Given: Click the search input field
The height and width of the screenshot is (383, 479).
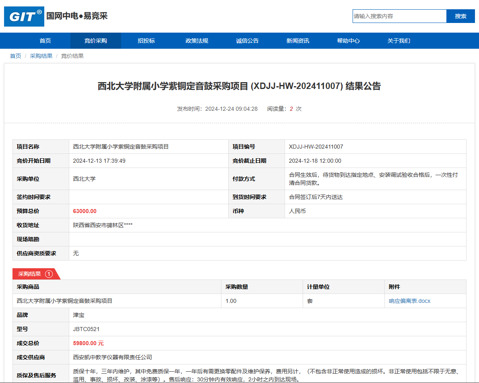Looking at the screenshot, I should 399,16.
